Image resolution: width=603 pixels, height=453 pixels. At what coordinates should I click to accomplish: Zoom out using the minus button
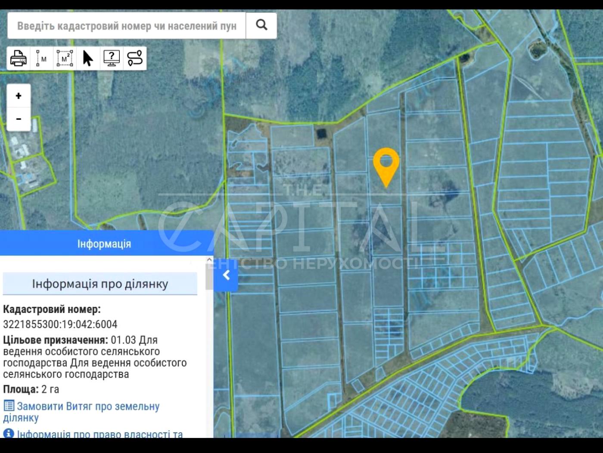click(19, 119)
